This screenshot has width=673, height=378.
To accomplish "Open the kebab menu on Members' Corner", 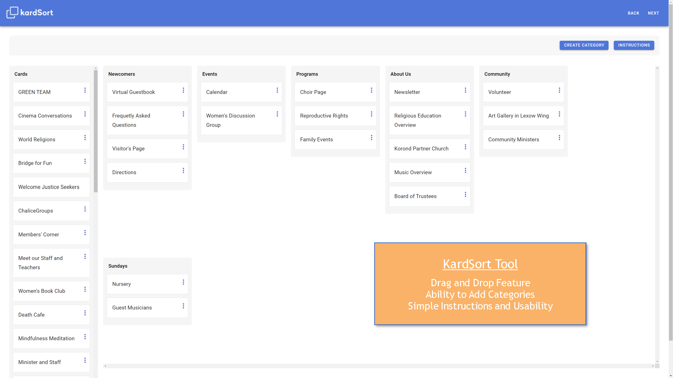I will pos(85,233).
